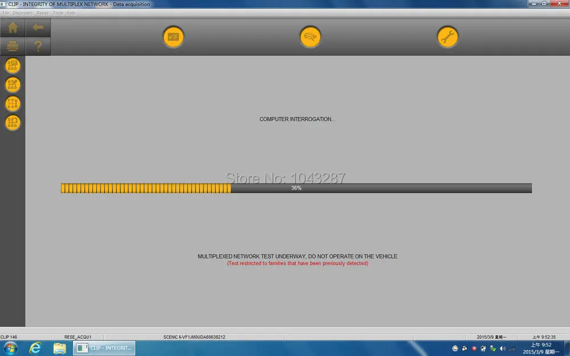Click the back arrow icon
Image resolution: width=570 pixels, height=356 pixels.
(x=38, y=27)
